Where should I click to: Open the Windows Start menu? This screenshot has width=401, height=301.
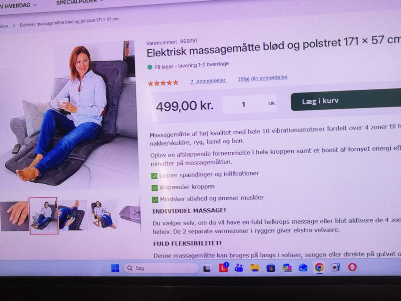(115, 268)
